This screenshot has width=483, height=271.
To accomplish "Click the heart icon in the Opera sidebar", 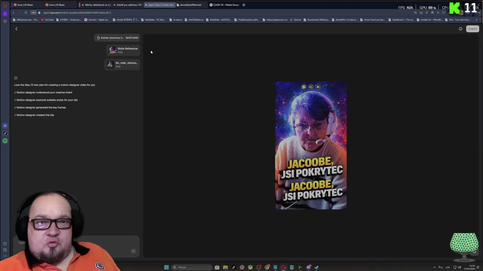I will coord(5,244).
